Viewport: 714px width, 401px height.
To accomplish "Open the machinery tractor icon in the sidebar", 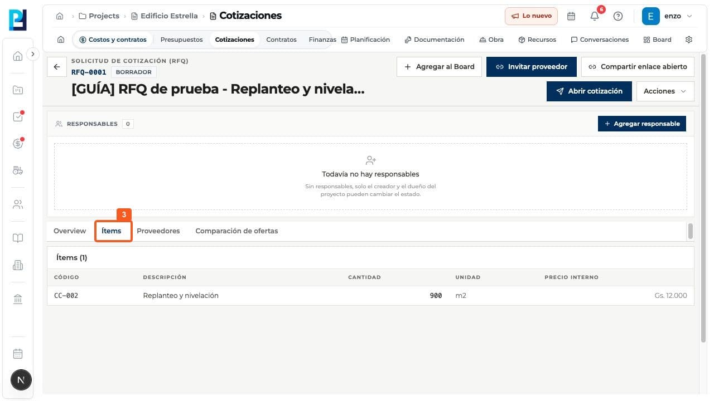I will (x=18, y=171).
